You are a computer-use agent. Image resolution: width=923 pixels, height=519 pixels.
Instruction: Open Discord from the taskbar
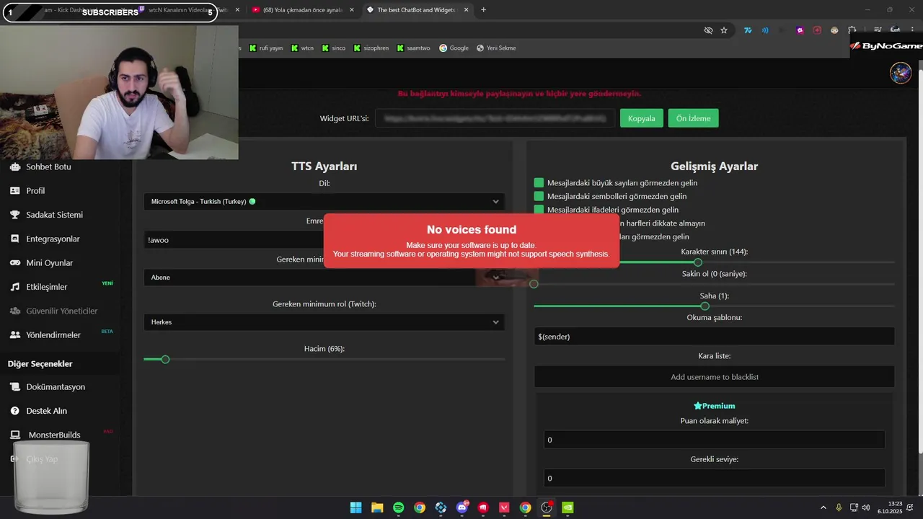coord(461,507)
